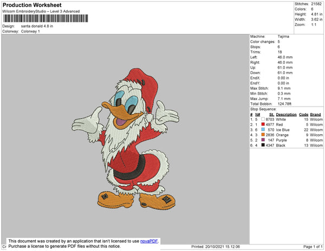
Task: Click the orange thread color swatch
Action: pyautogui.click(x=263, y=135)
